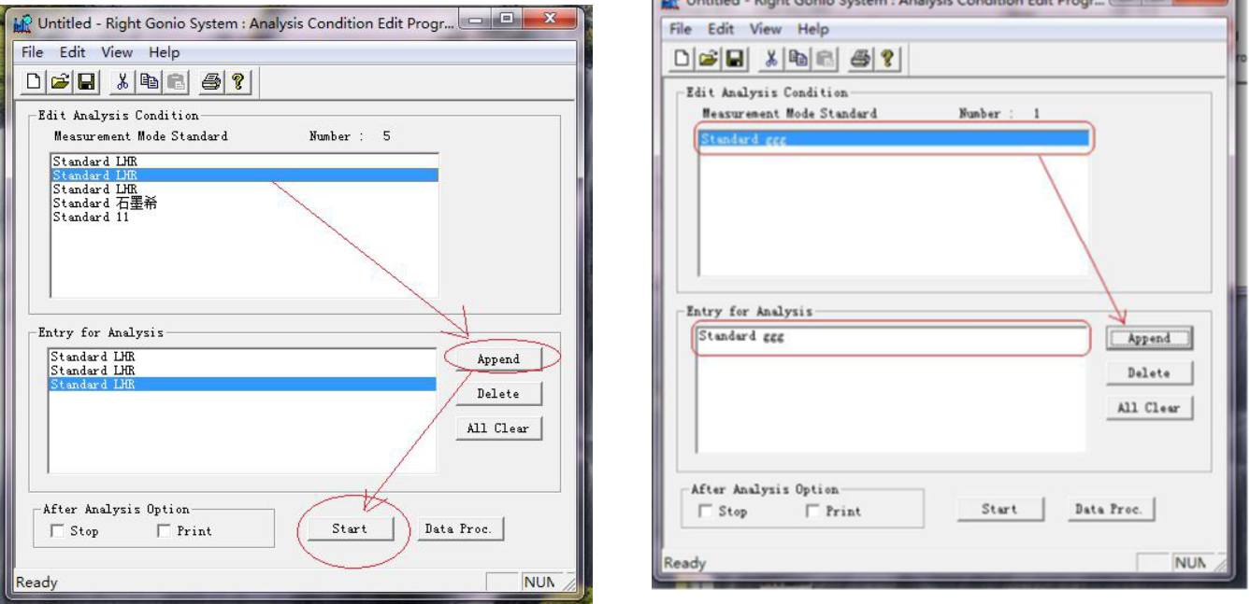Click Print icon in left window toolbar
The image size is (1250, 604).
pos(211,82)
